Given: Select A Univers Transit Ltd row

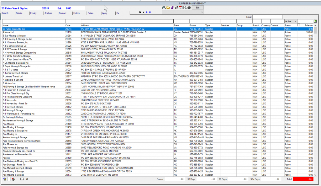Looking at the screenshot, I should coord(158,77).
